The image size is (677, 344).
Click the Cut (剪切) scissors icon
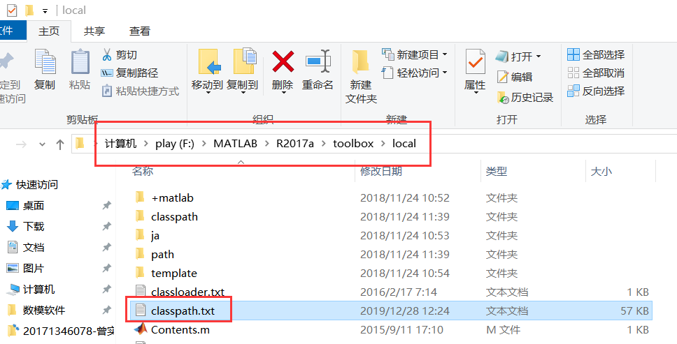tap(106, 54)
